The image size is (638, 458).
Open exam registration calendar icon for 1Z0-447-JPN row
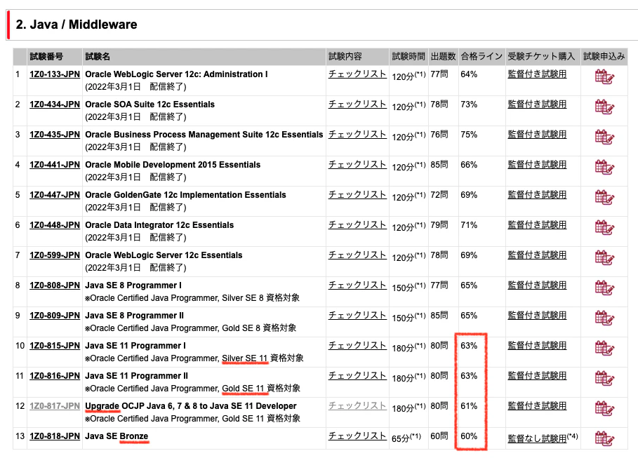(604, 197)
